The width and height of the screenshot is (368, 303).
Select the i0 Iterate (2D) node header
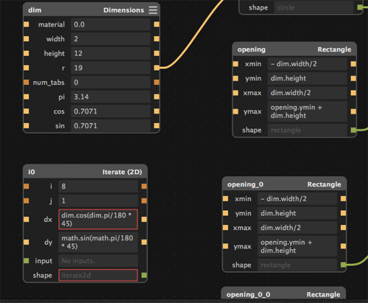click(x=85, y=172)
